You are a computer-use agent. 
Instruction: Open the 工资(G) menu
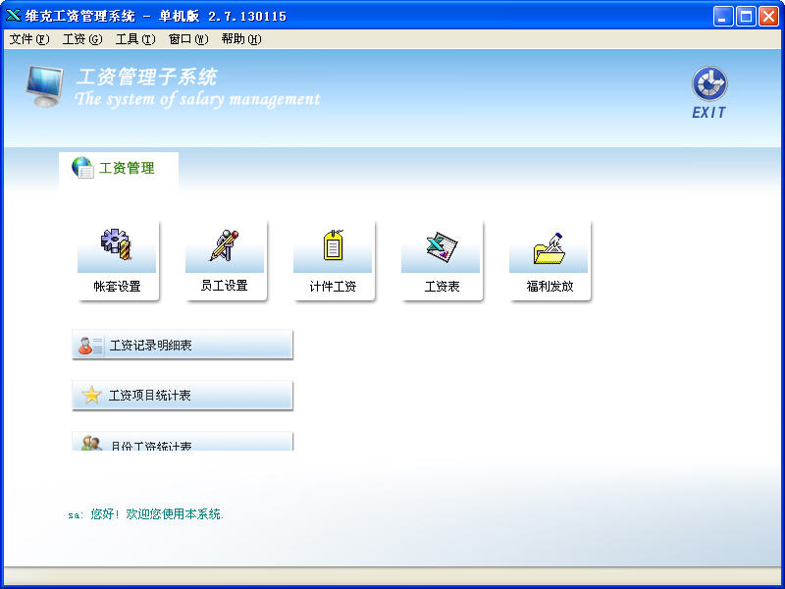tap(82, 39)
